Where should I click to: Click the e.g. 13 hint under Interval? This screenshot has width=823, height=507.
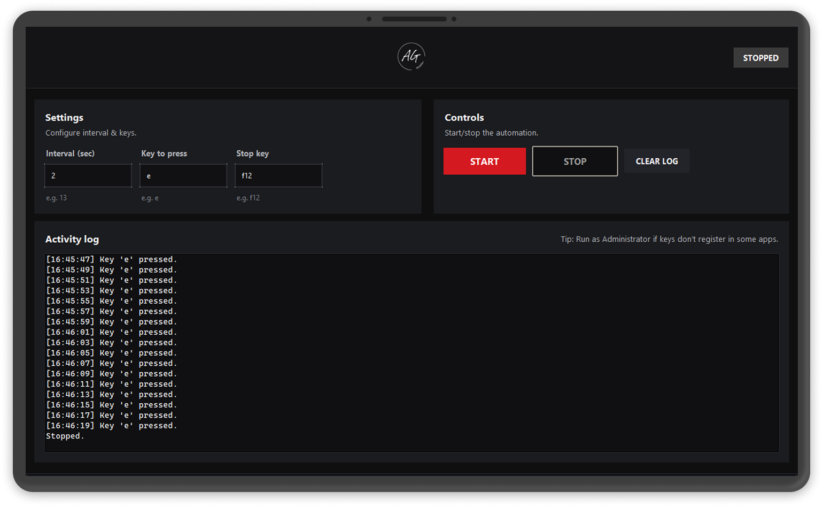tap(56, 197)
